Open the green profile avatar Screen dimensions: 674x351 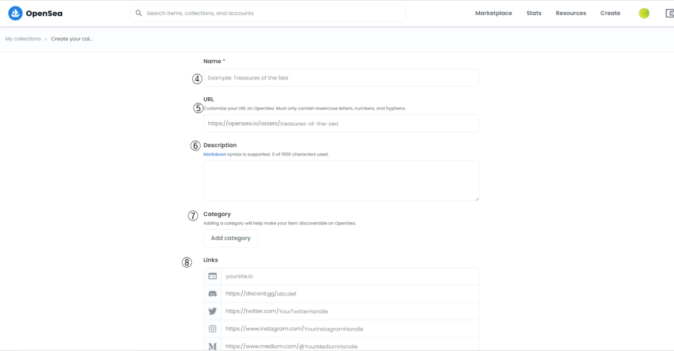click(644, 13)
